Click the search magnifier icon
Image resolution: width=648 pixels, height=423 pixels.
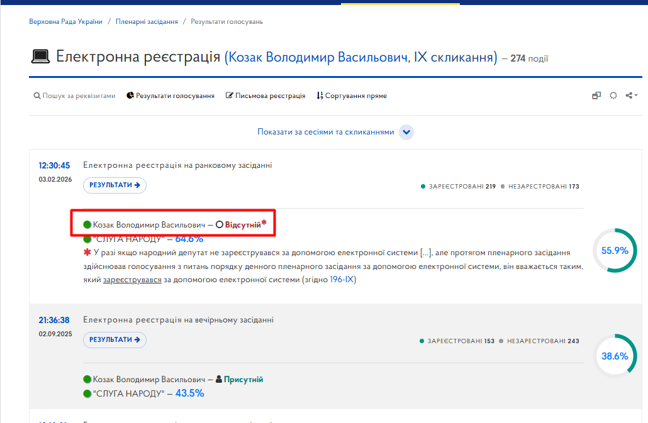point(36,96)
